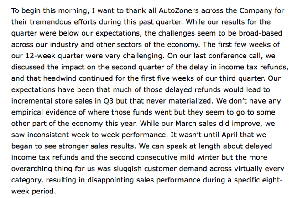Click the word "overarching"
292x198 pixels.
tap(31, 169)
